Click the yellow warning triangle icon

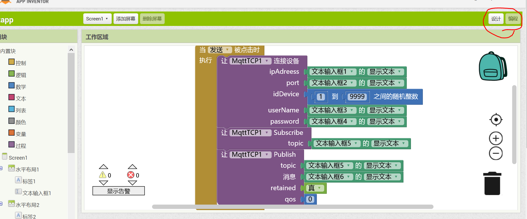tap(103, 175)
